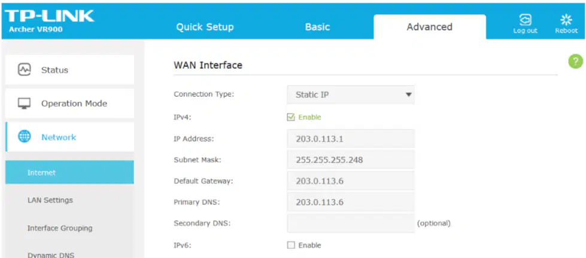
Task: Check the IPv6 Enable checkbox
Action: pyautogui.click(x=291, y=245)
